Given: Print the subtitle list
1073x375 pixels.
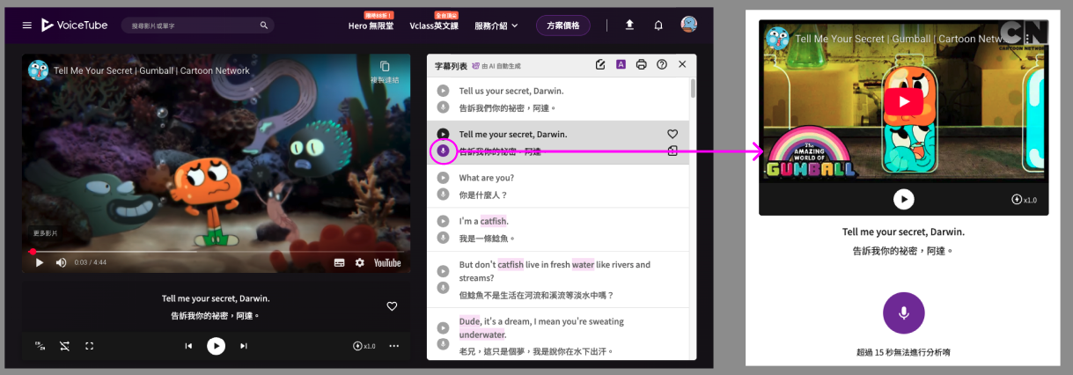Looking at the screenshot, I should pyautogui.click(x=642, y=64).
